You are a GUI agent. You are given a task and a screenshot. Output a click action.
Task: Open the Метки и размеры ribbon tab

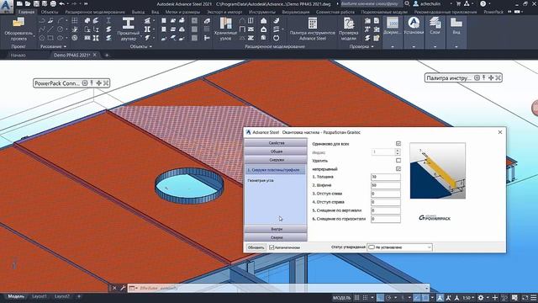182,12
